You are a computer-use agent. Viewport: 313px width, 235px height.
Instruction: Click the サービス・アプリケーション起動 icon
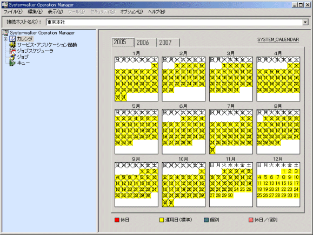pos(12,45)
